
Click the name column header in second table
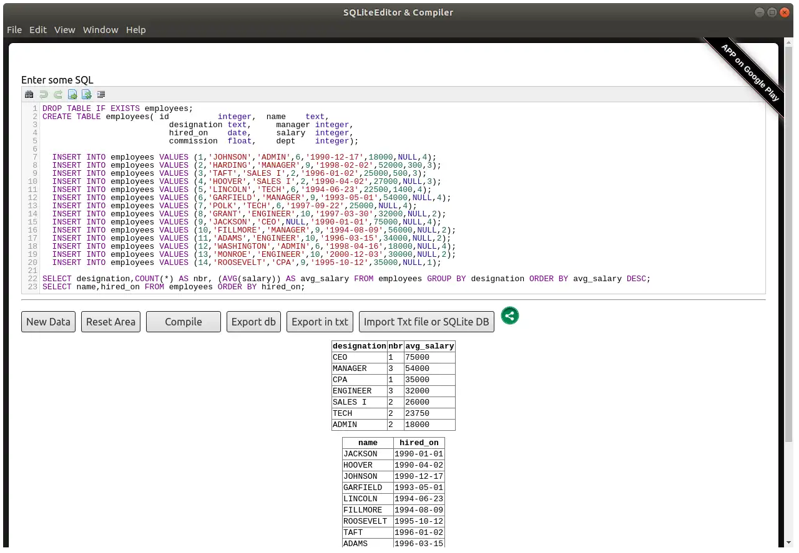click(x=368, y=443)
